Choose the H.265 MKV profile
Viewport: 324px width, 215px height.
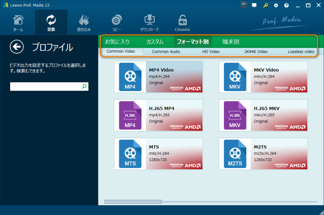[x=263, y=115]
